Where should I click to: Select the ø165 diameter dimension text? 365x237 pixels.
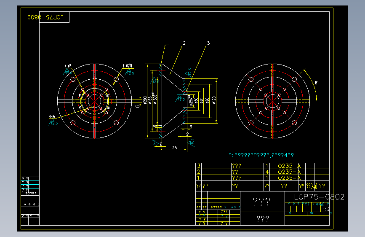coord(150,100)
